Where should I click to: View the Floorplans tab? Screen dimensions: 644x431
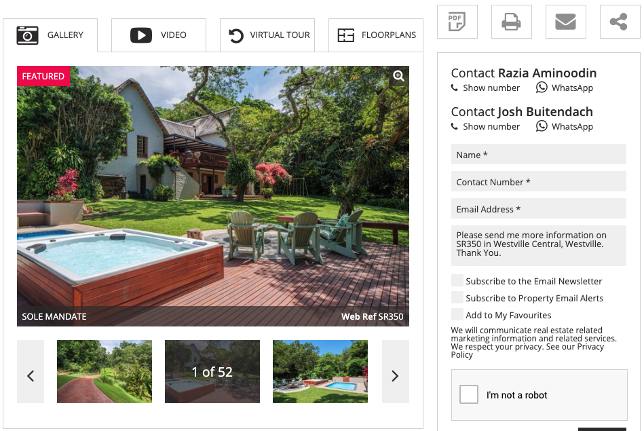(376, 35)
